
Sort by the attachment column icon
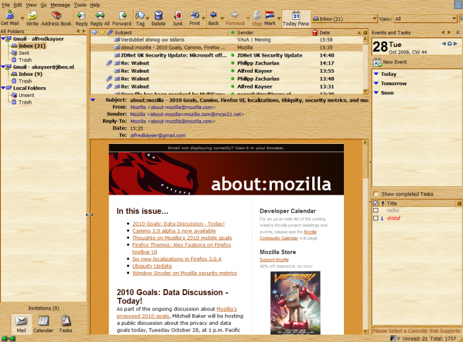click(x=110, y=32)
